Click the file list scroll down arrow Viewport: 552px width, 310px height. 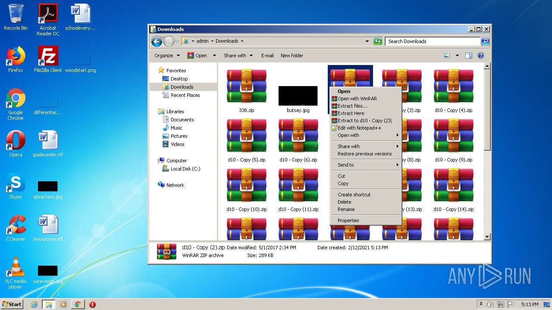click(487, 237)
